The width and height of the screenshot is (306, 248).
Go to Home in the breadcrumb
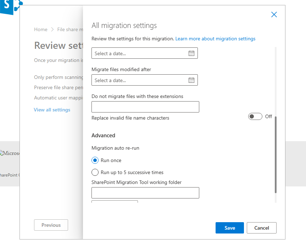(40, 29)
